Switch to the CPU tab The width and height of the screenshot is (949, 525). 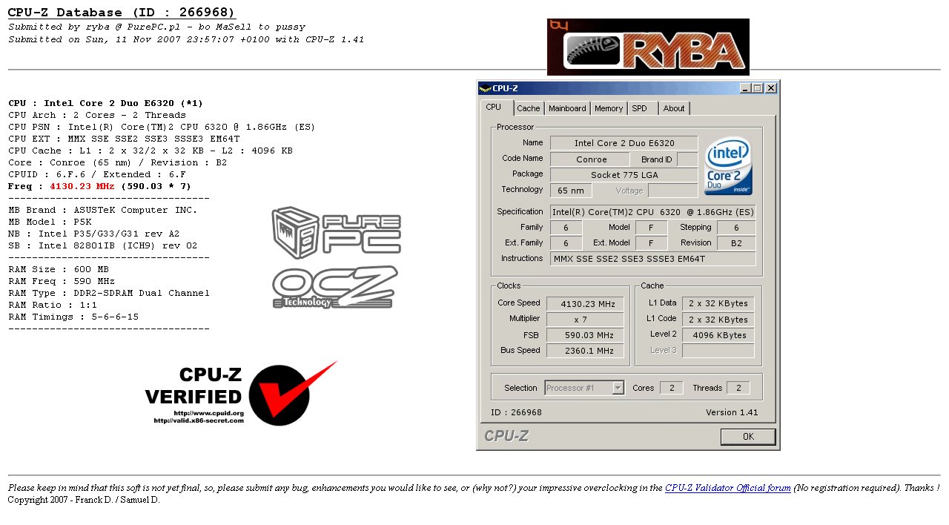tap(497, 107)
